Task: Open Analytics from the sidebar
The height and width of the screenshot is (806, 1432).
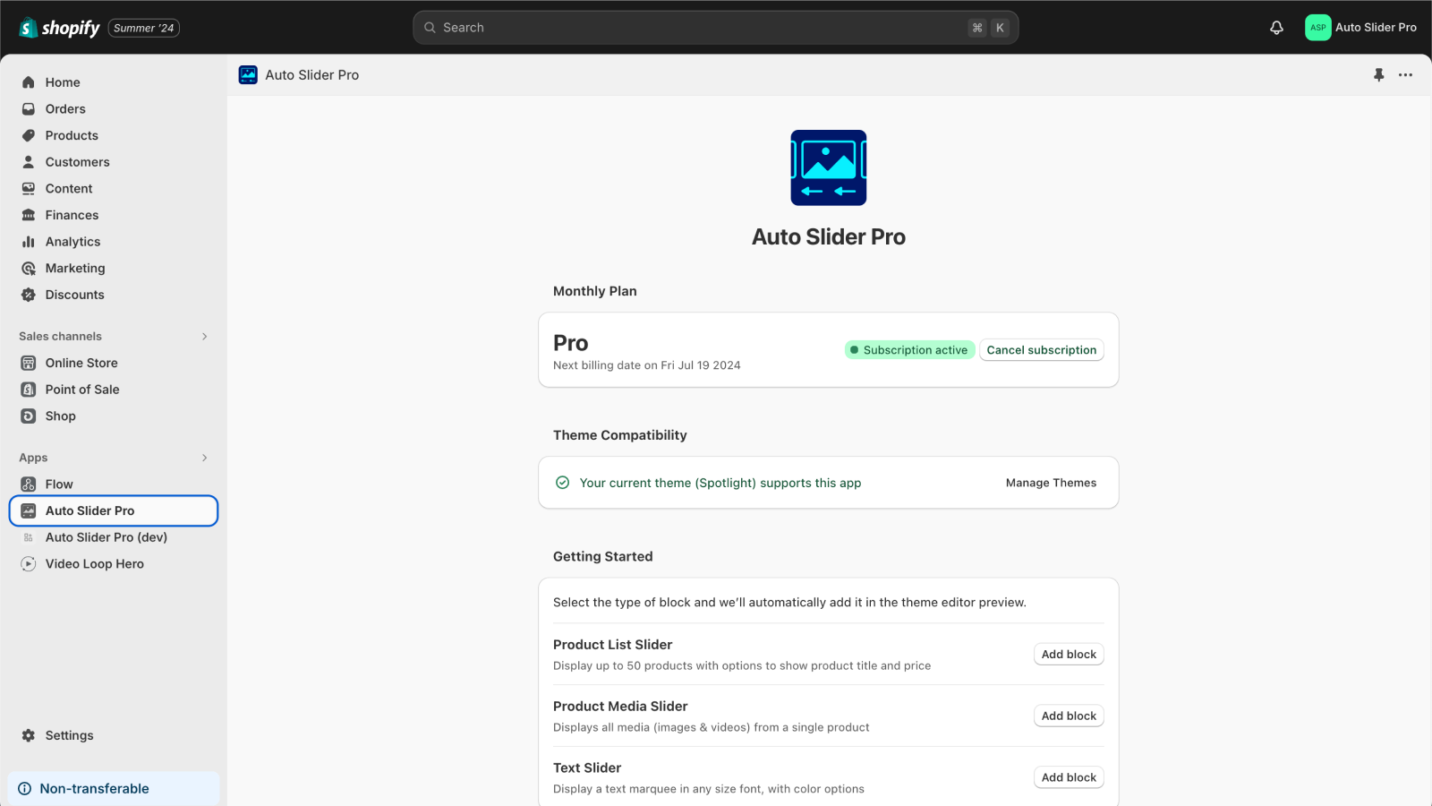Action: [x=72, y=242]
